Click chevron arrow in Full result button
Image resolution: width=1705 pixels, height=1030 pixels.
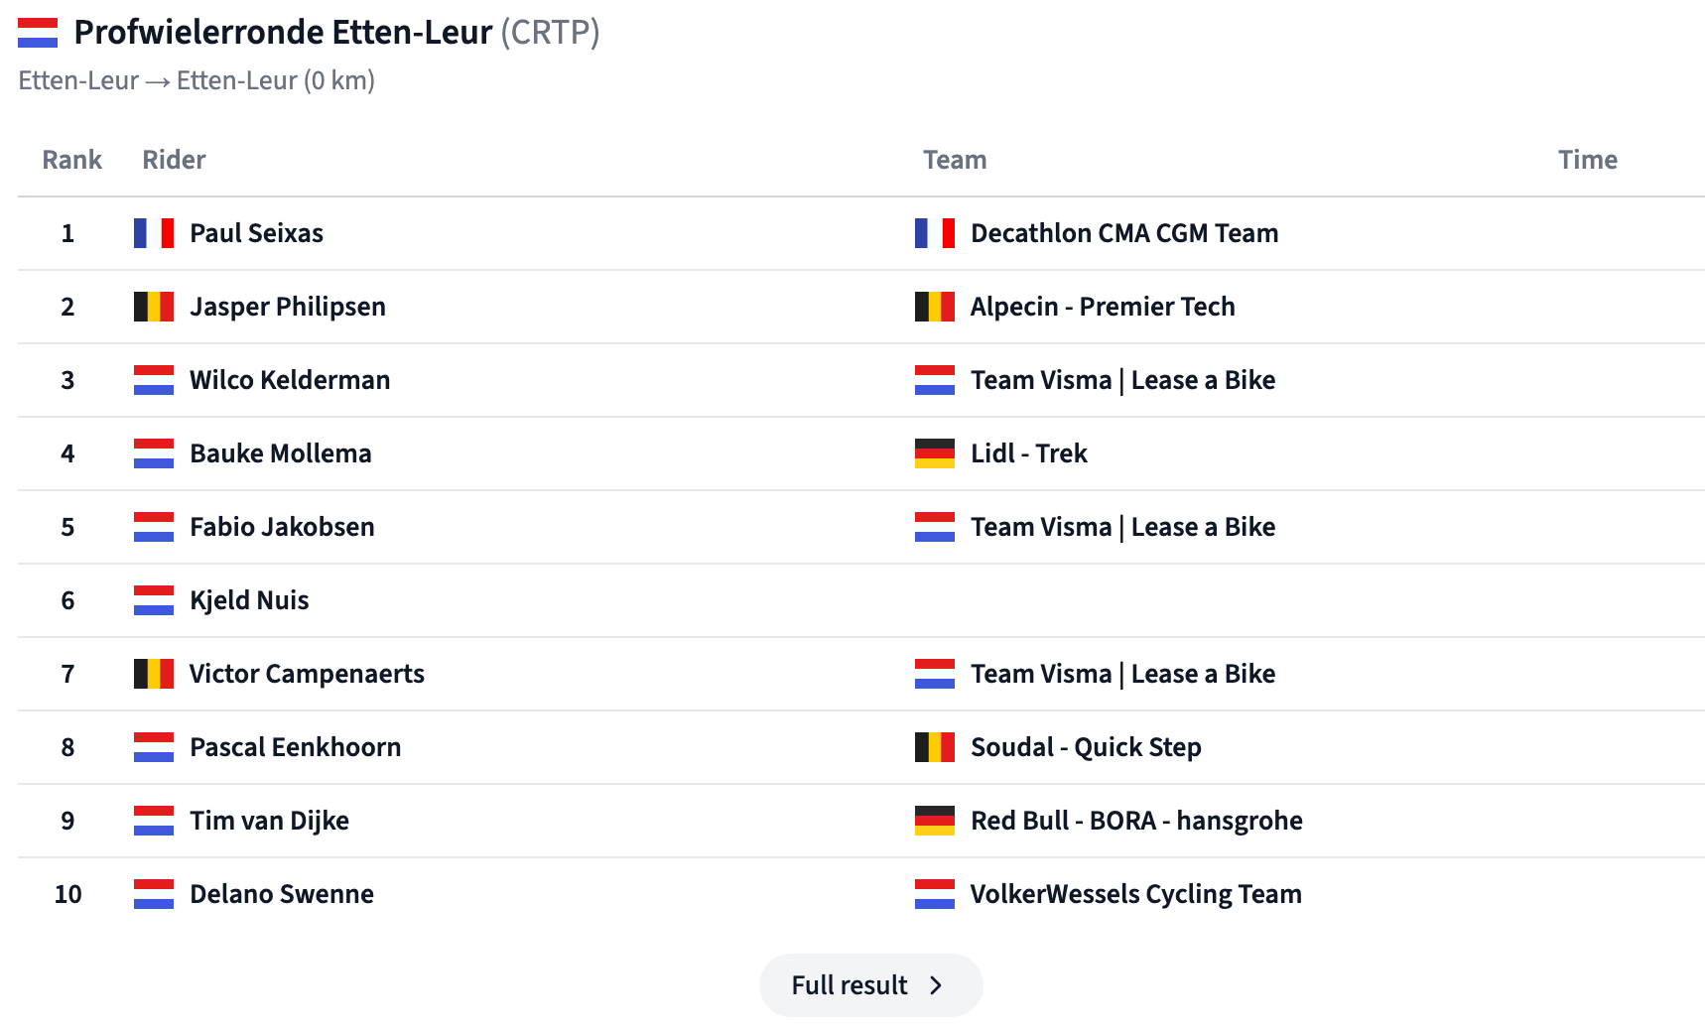click(936, 985)
